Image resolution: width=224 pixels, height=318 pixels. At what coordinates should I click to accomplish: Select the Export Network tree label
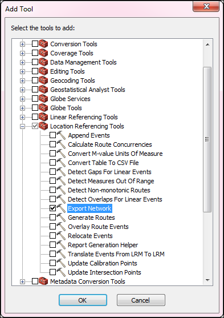click(89, 208)
